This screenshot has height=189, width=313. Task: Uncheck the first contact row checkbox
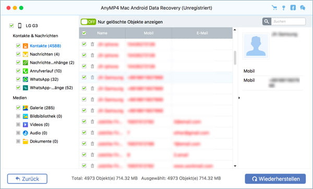[84, 44]
